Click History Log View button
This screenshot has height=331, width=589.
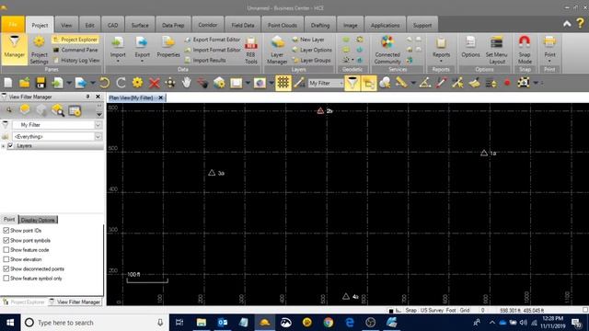(76, 60)
